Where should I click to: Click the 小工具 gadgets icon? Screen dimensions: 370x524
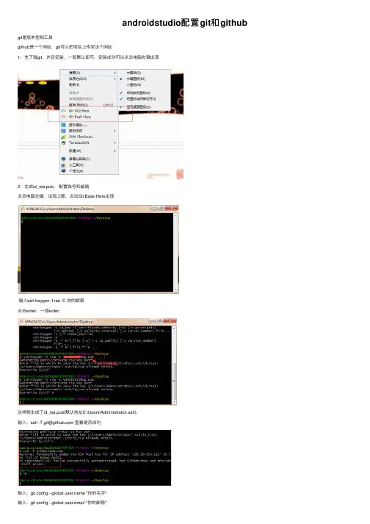pyautogui.click(x=63, y=165)
